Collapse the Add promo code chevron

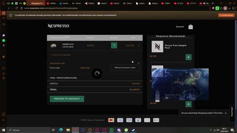coord(138,63)
